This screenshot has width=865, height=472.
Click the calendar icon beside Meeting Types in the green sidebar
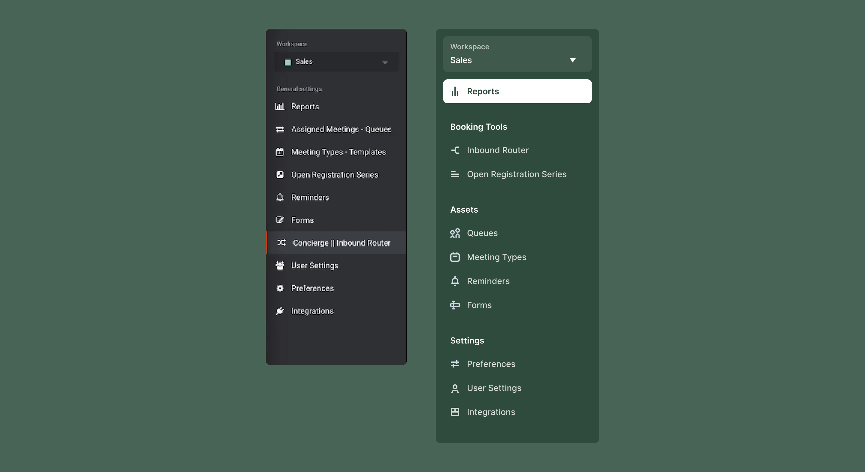455,257
